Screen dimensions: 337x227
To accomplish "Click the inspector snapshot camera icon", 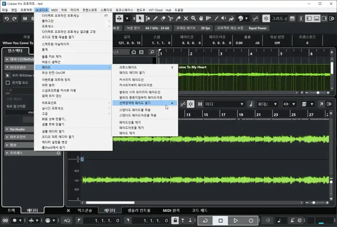I will [134, 52].
